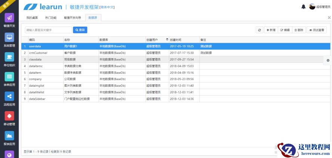Open the 流程应用 share icon
This screenshot has width=332, height=158.
[x=9, y=96]
